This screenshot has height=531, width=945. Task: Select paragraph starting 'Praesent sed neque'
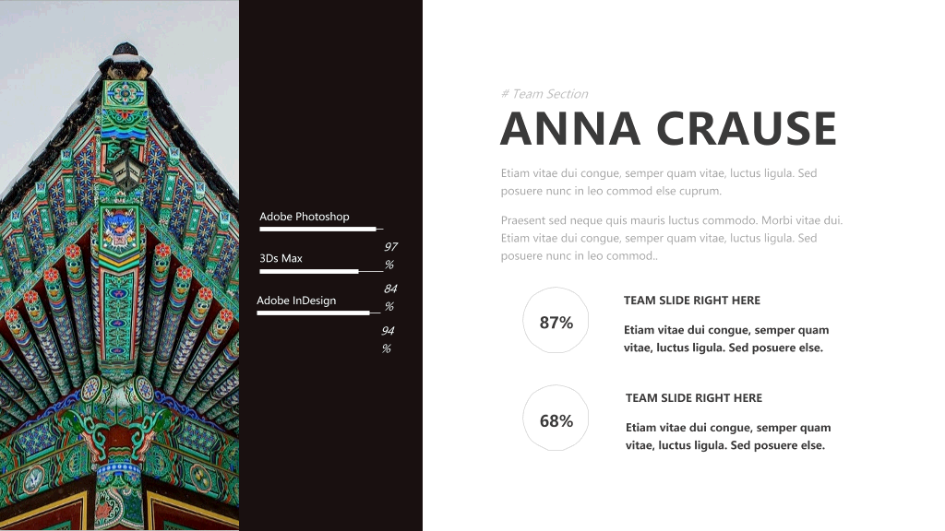[672, 238]
